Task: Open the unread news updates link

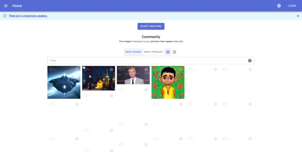Action: pyautogui.click(x=28, y=16)
